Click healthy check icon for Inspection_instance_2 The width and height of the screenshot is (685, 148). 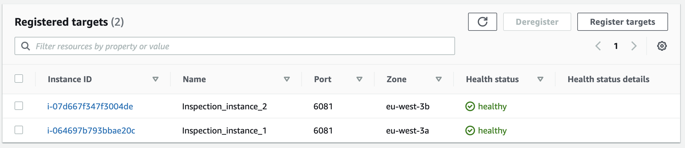point(470,106)
